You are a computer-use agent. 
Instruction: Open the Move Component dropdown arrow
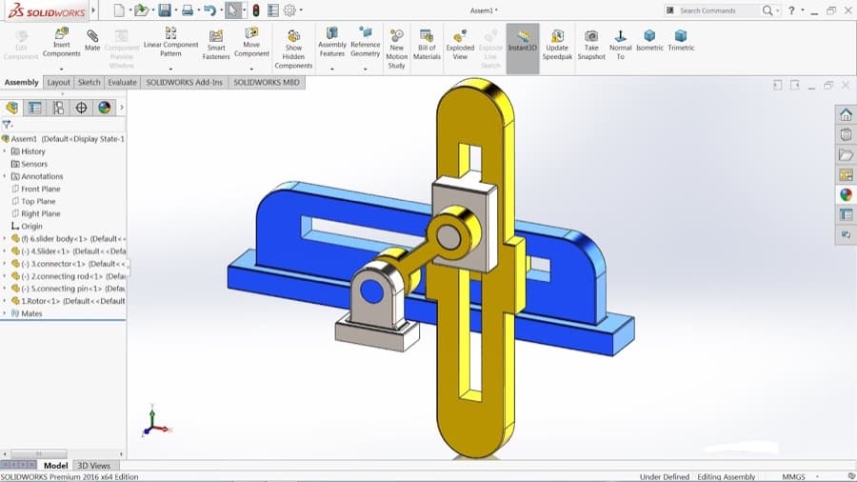point(251,69)
